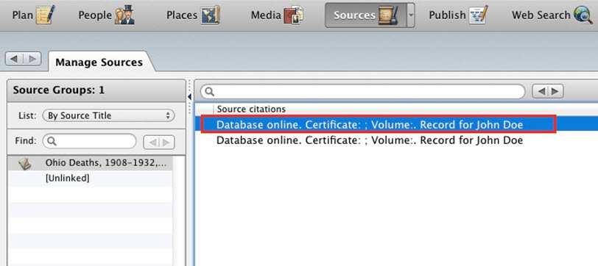
Task: Click the source citations search field
Action: (x=362, y=91)
